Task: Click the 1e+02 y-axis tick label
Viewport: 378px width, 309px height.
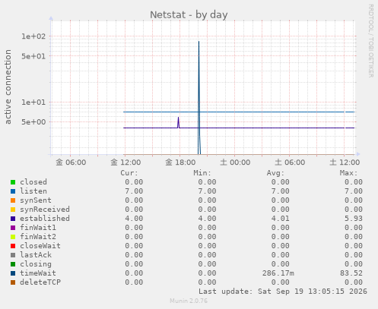Action: pyautogui.click(x=33, y=36)
